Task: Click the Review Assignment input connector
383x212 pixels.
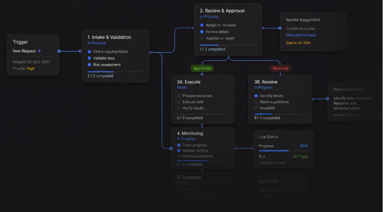Action: pos(280,29)
